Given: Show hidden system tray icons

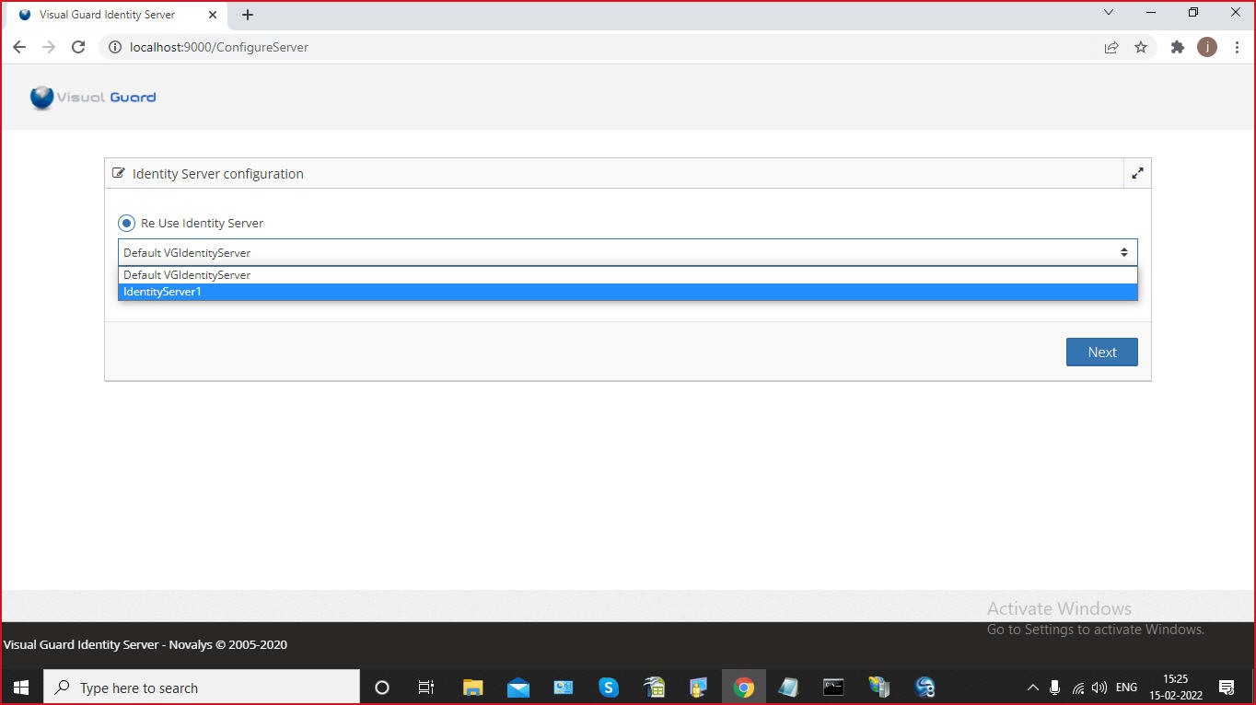Looking at the screenshot, I should pyautogui.click(x=1032, y=688).
